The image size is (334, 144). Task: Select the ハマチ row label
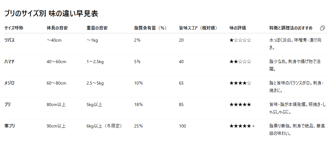[x=10, y=62]
